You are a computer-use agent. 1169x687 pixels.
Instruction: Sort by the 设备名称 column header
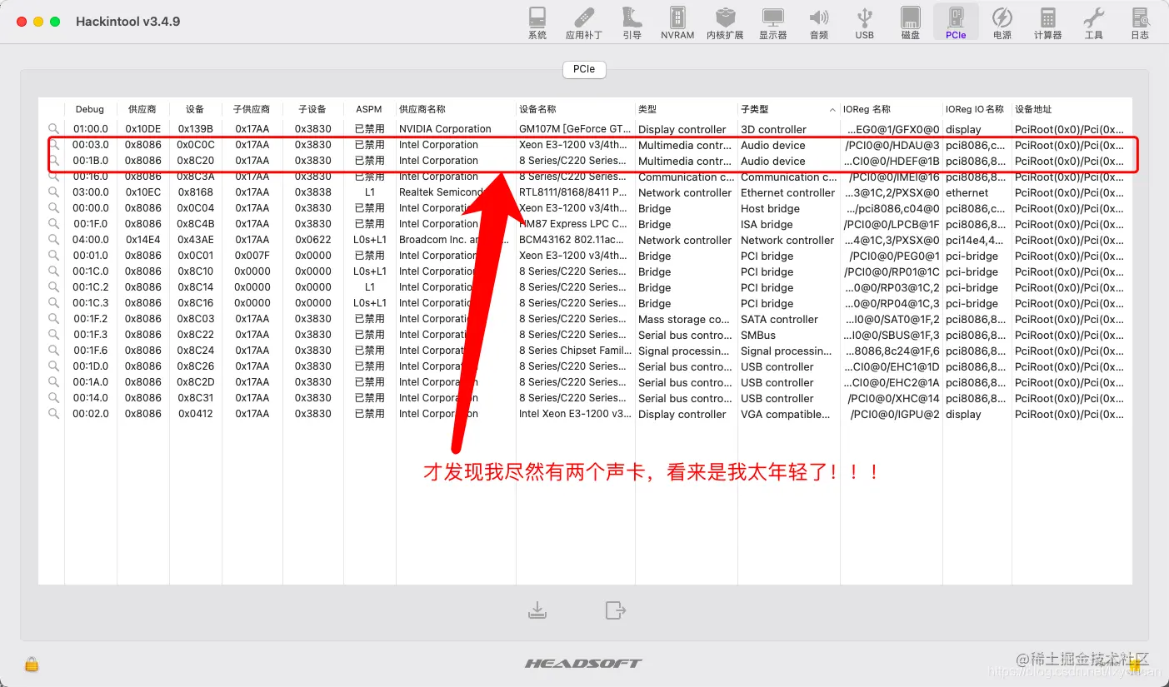(575, 109)
